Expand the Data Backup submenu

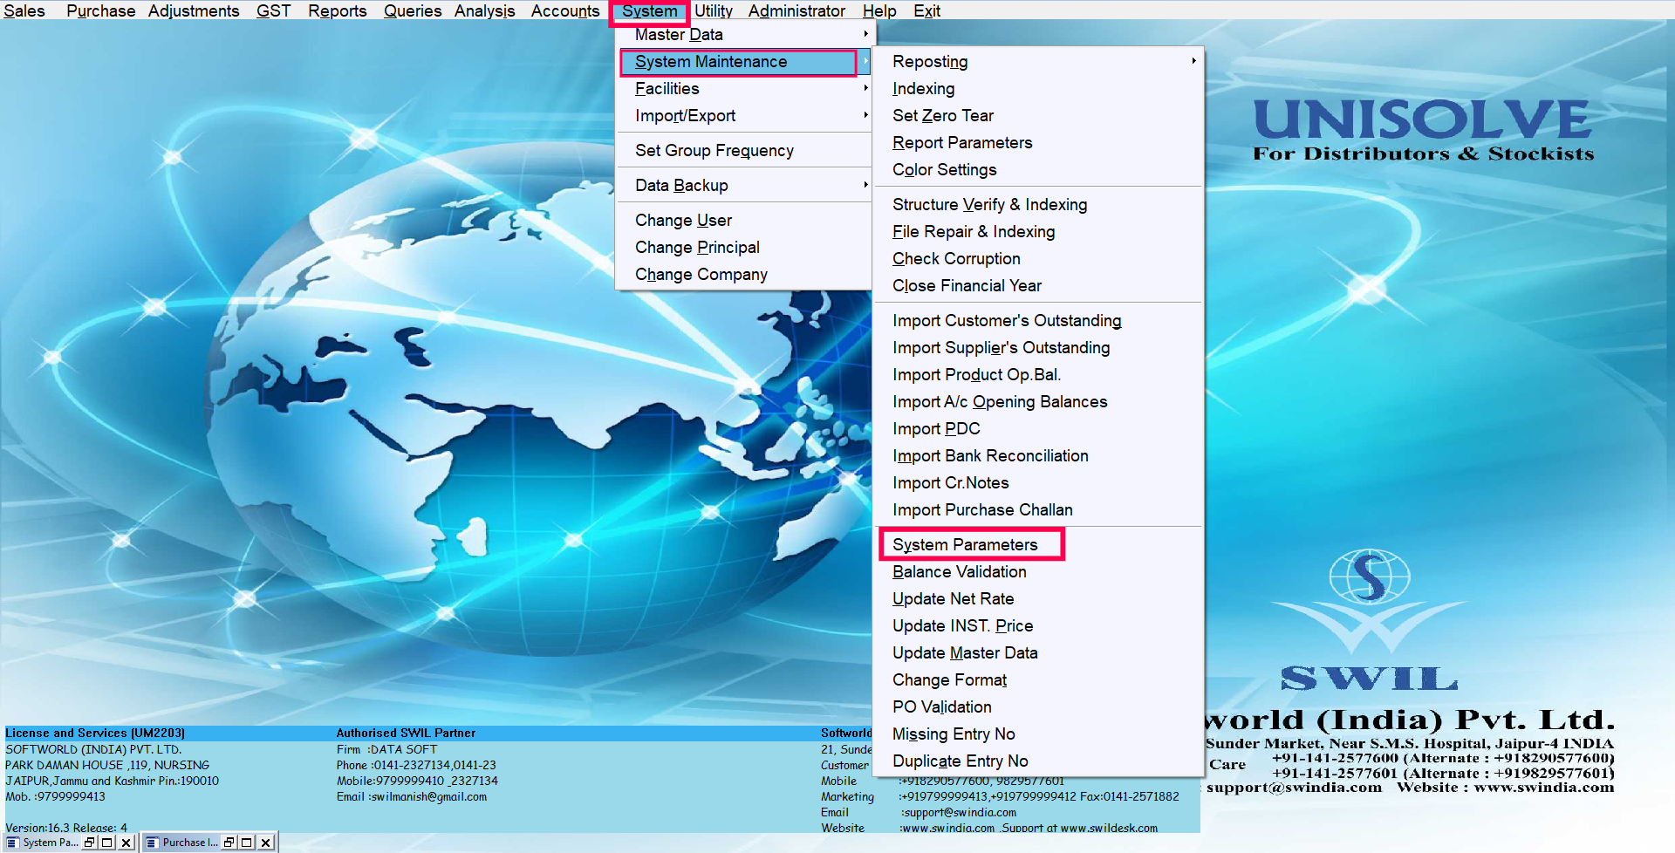click(x=744, y=186)
